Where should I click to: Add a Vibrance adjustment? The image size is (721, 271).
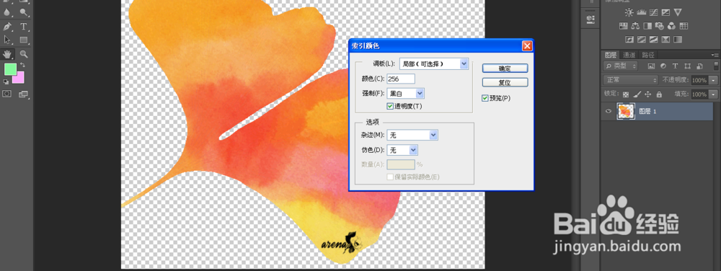[x=678, y=12]
